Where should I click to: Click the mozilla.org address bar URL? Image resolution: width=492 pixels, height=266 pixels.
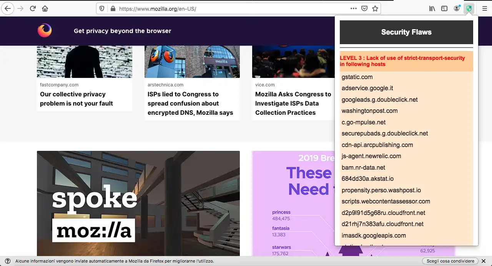pos(158,8)
